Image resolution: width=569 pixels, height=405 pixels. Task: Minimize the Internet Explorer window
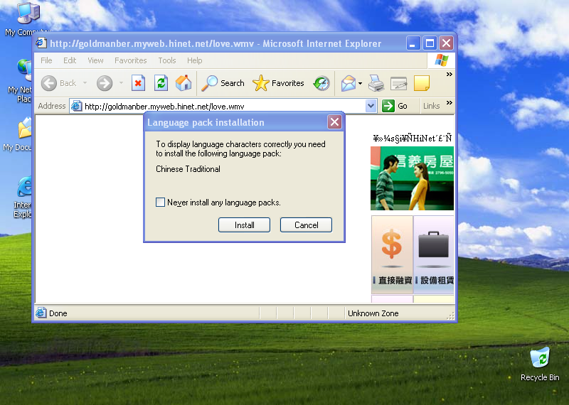413,43
